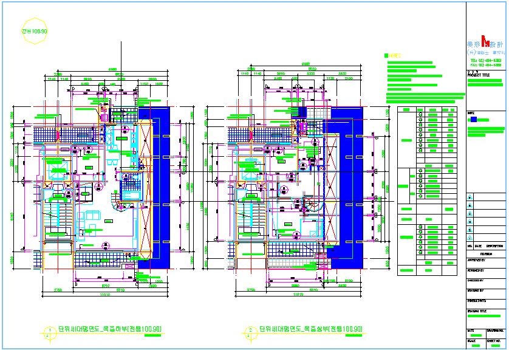The image size is (509, 350).
Task: Click the circular marker beside left plan title
Action: pos(47,331)
